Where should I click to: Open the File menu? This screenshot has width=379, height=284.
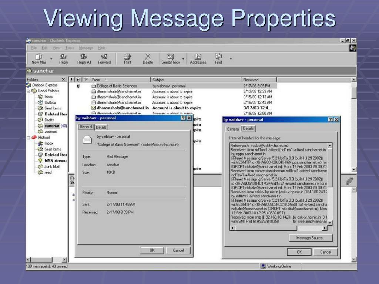tap(34, 48)
